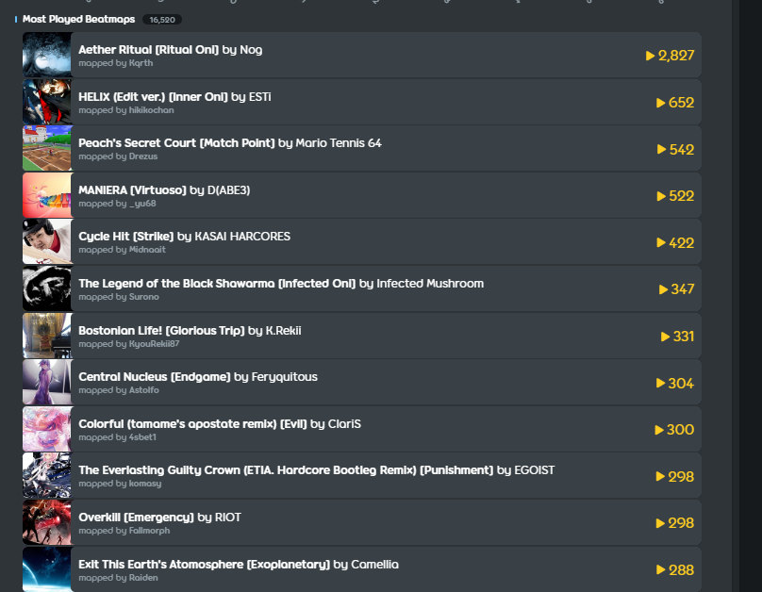Click the play icon beside 522
762x592 pixels.
(661, 196)
